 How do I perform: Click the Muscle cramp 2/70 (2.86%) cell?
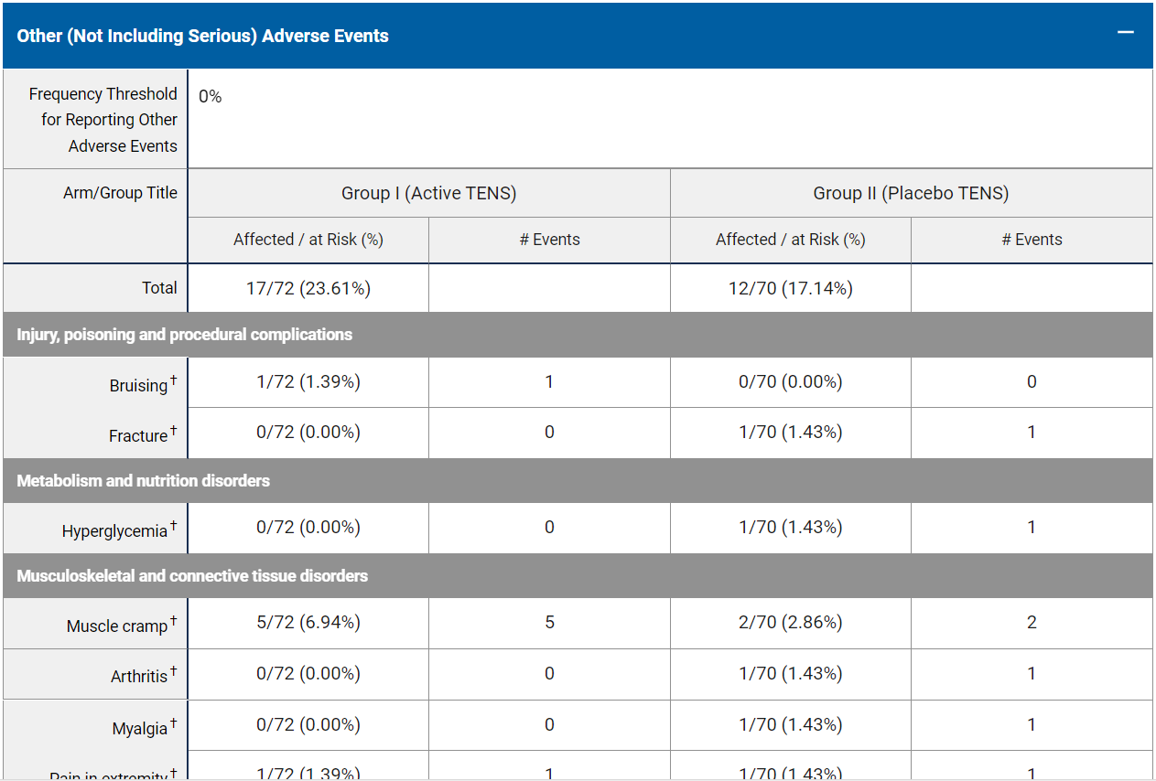point(791,623)
